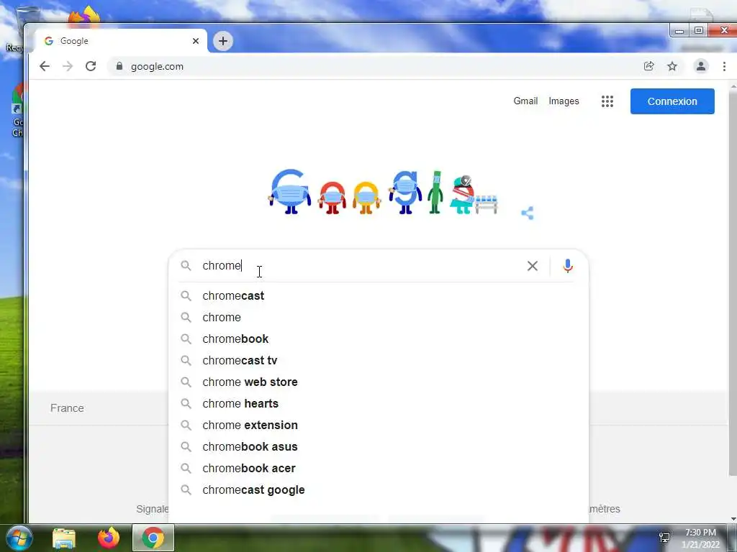Image resolution: width=737 pixels, height=552 pixels.
Task: Select the Chrome taskbar button
Action: (153, 538)
